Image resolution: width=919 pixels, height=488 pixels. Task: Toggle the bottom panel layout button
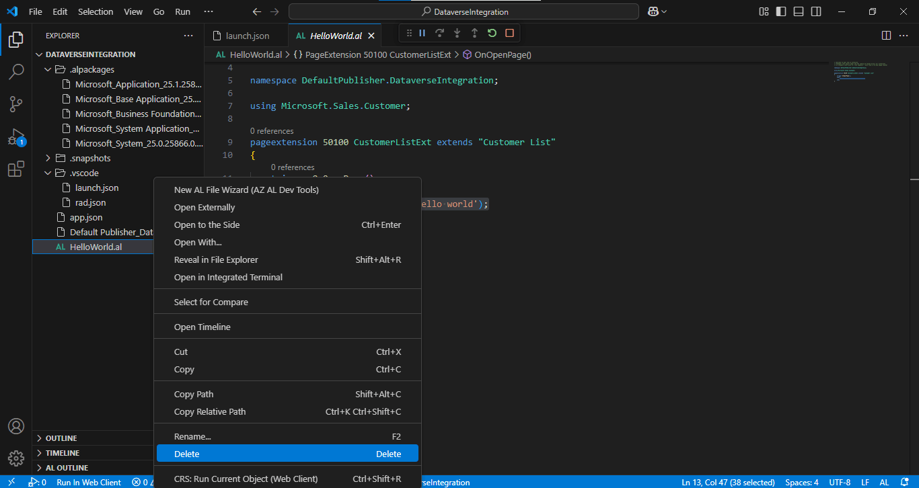click(799, 11)
